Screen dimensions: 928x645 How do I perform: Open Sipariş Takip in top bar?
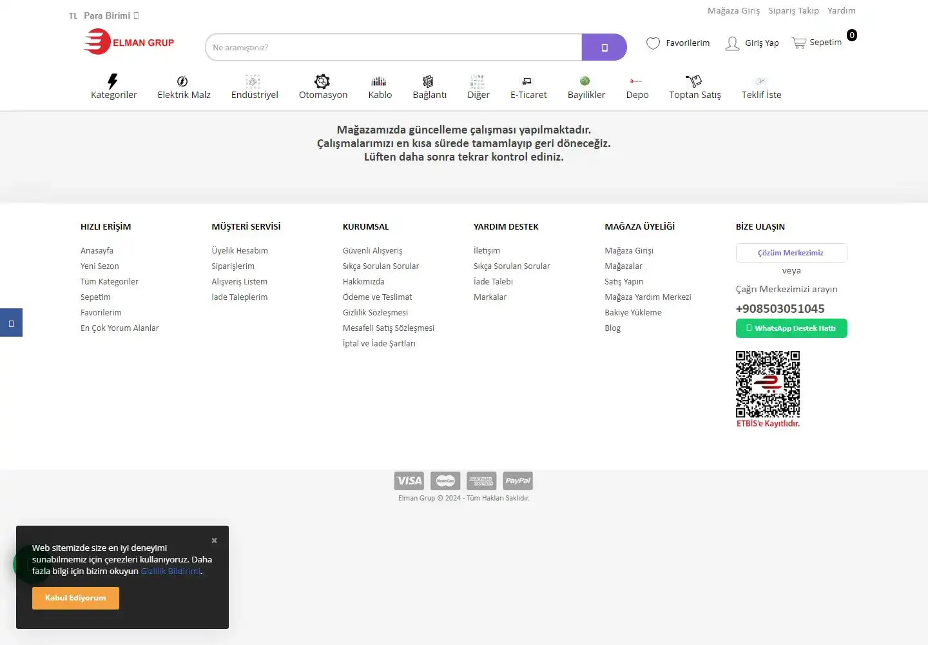793,10
